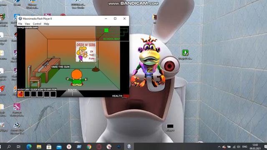Select the black rectangle desktop icon
Viewport: 267px width, 150px height.
pos(170,128)
